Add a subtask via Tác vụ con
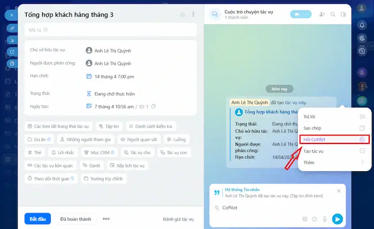The image size is (374, 229). 174,152
